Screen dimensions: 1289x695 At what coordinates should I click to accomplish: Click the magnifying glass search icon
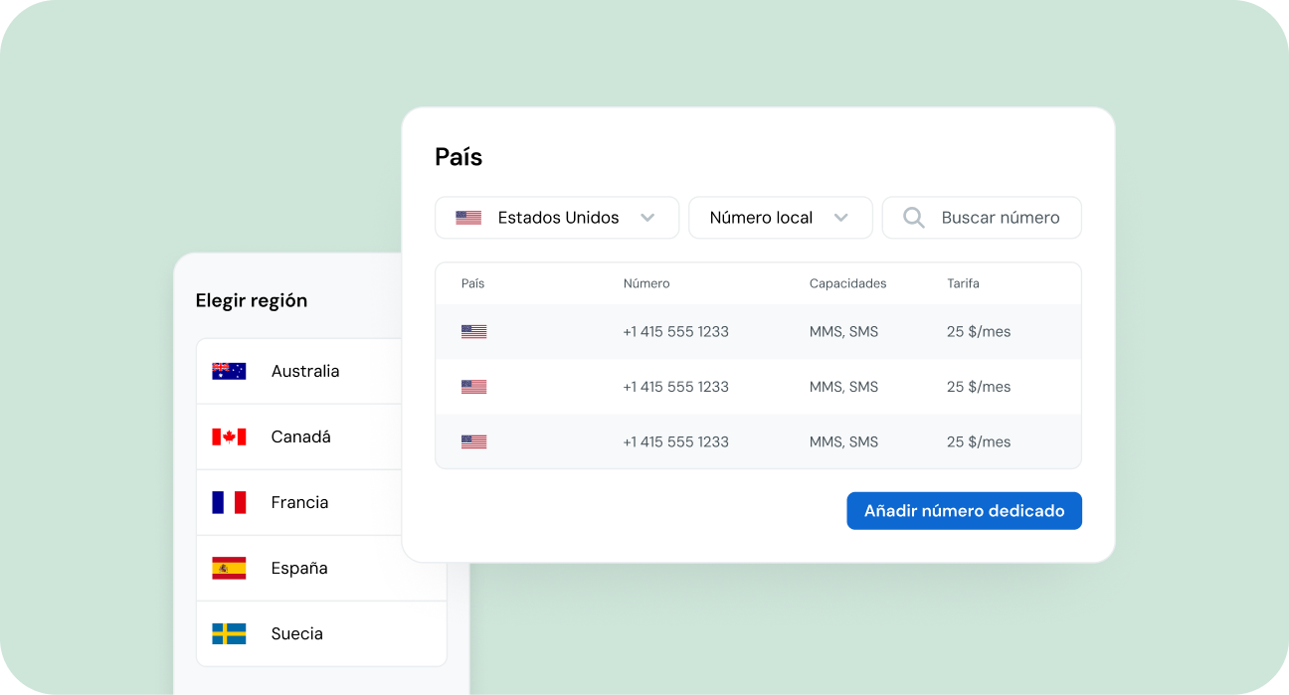click(913, 218)
